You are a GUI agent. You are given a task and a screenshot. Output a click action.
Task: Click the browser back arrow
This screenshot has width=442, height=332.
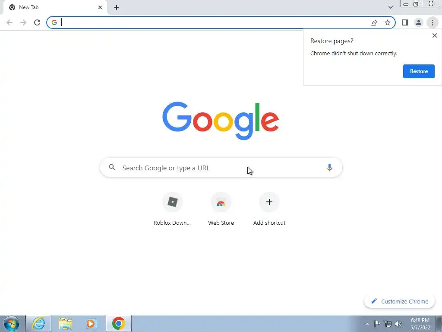[x=9, y=22]
